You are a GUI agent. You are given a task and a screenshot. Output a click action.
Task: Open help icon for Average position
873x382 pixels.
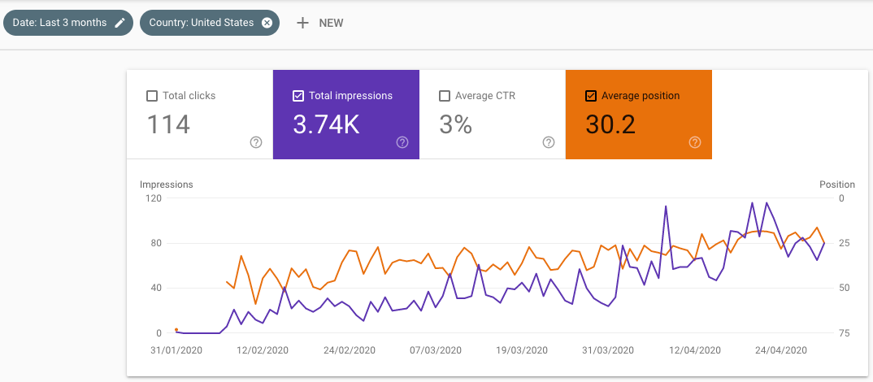pyautogui.click(x=695, y=142)
